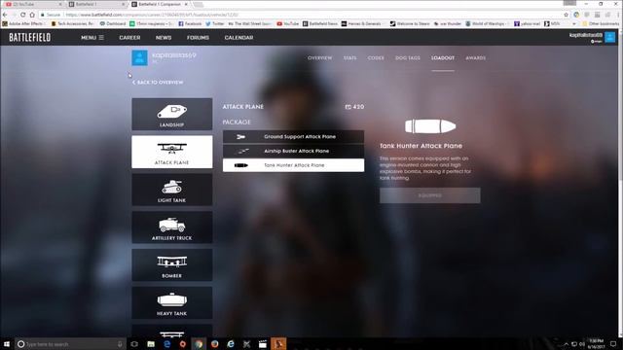623x350 pixels.
Task: Click the browser back arrow
Action: tap(5, 15)
